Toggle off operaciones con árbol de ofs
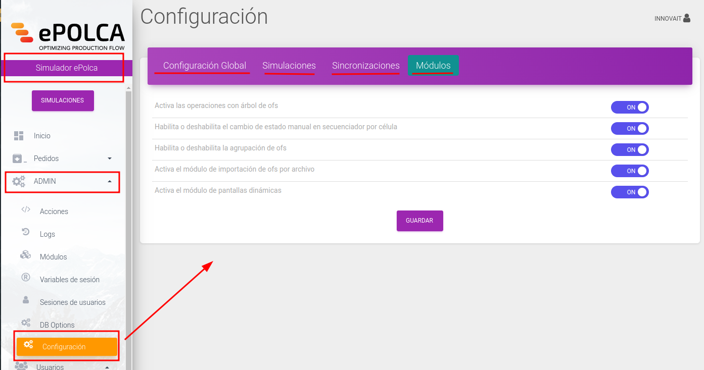Viewport: 704px width, 370px height. (x=630, y=108)
